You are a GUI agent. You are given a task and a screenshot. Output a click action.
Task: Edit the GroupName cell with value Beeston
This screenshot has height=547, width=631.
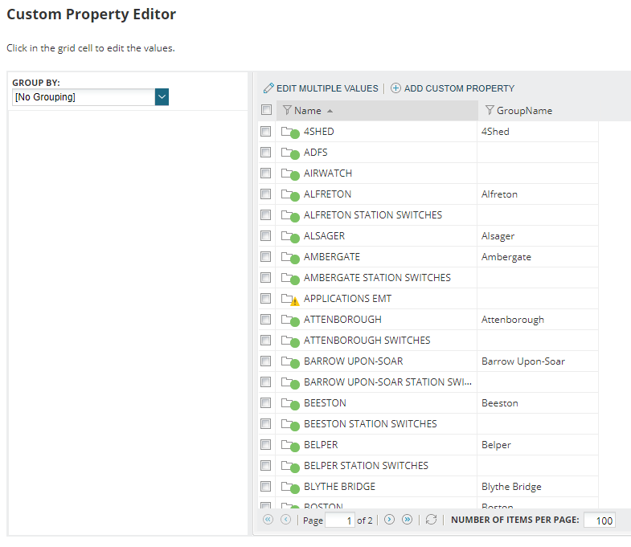538,403
